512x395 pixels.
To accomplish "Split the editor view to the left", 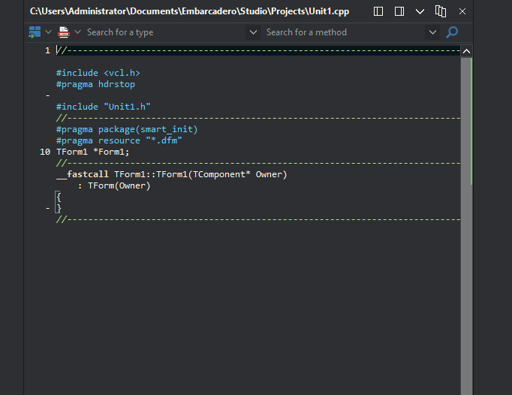I will pyautogui.click(x=378, y=11).
